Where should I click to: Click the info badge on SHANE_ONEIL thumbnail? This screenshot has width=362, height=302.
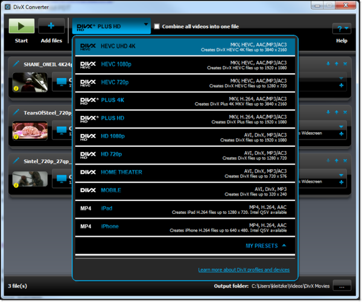16,88
